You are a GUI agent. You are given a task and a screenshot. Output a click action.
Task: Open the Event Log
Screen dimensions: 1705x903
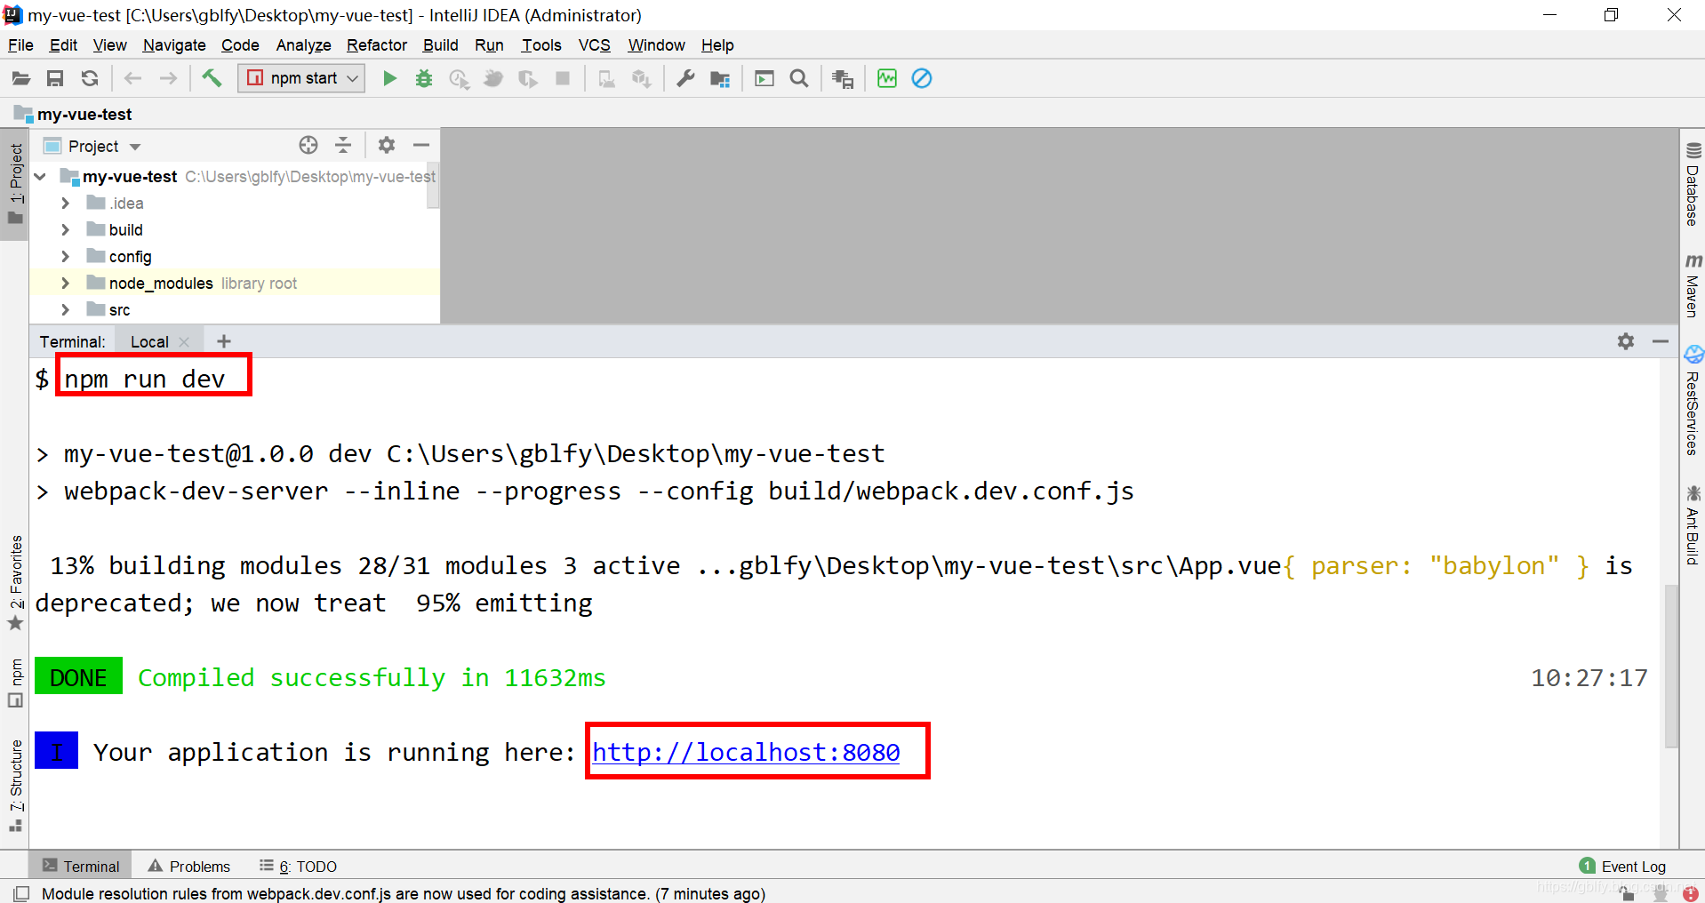[1622, 866]
